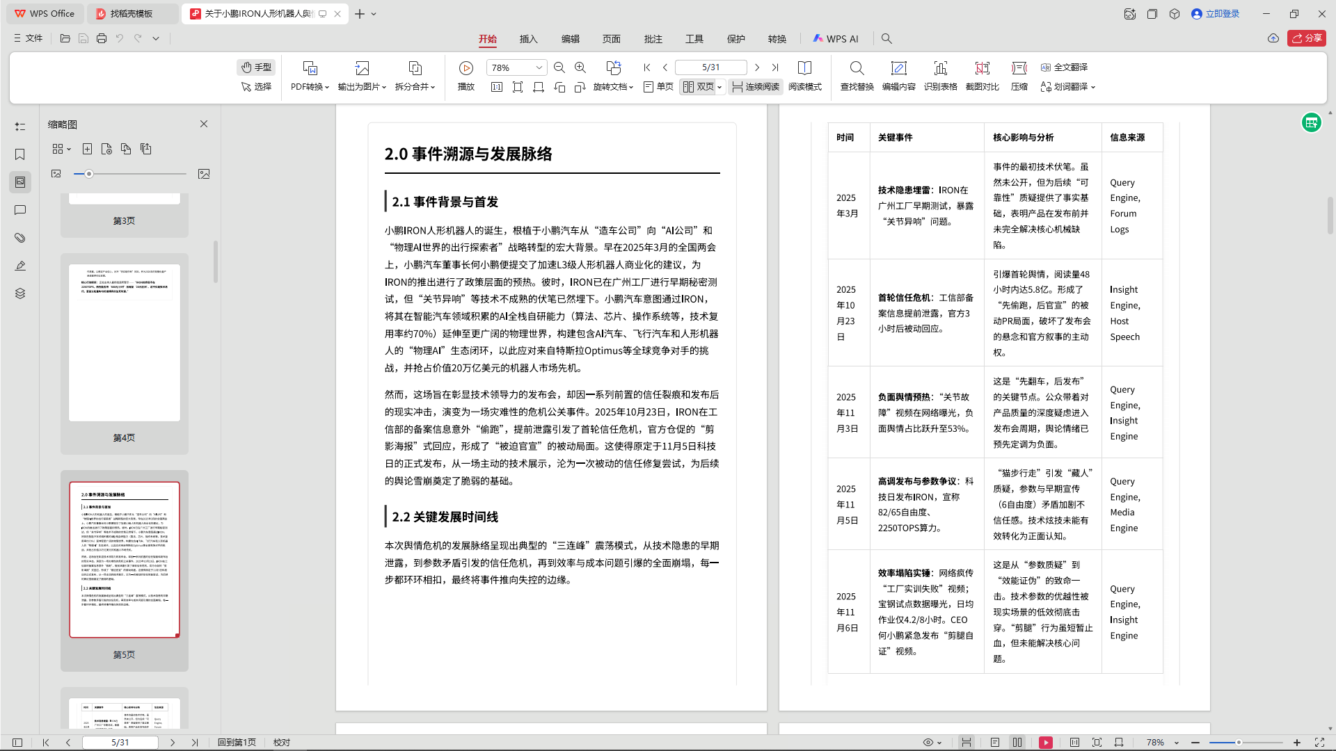Enter 阅读模式 reading mode
The height and width of the screenshot is (751, 1336).
[x=805, y=76]
